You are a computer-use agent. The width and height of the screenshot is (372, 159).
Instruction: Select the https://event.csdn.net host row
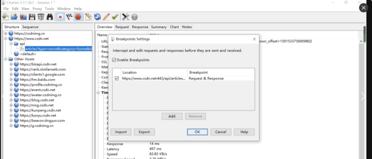[x=38, y=90]
